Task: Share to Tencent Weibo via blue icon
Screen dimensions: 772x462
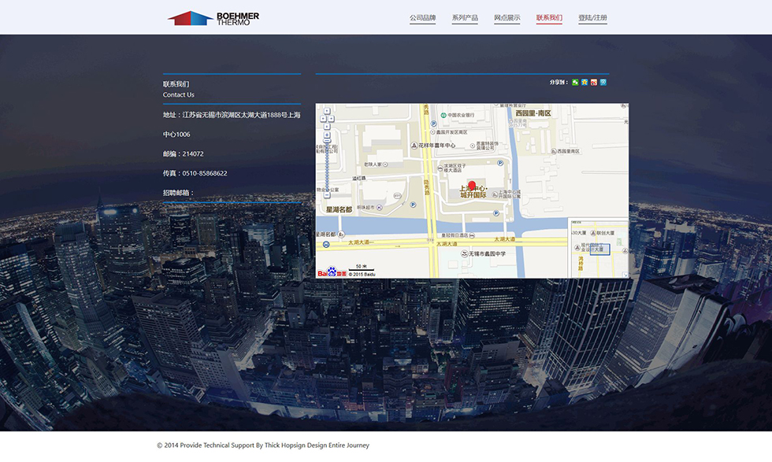Action: (603, 82)
